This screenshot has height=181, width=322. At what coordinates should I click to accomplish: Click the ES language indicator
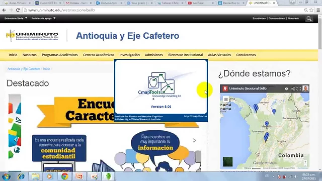pos(267,176)
